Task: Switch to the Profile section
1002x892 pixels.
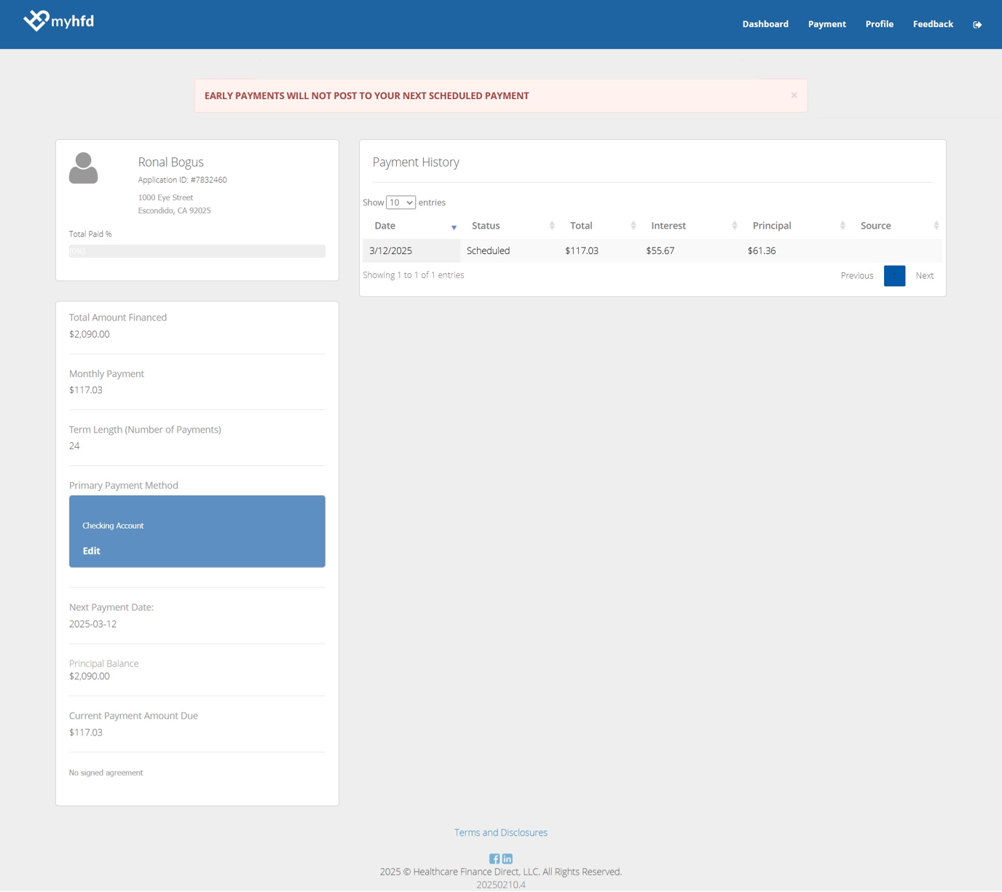Action: [x=879, y=24]
